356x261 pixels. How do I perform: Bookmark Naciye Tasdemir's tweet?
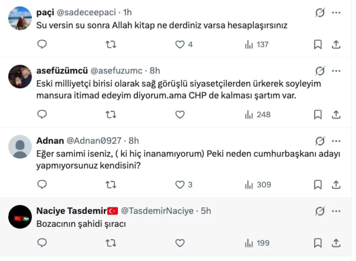pos(318,243)
